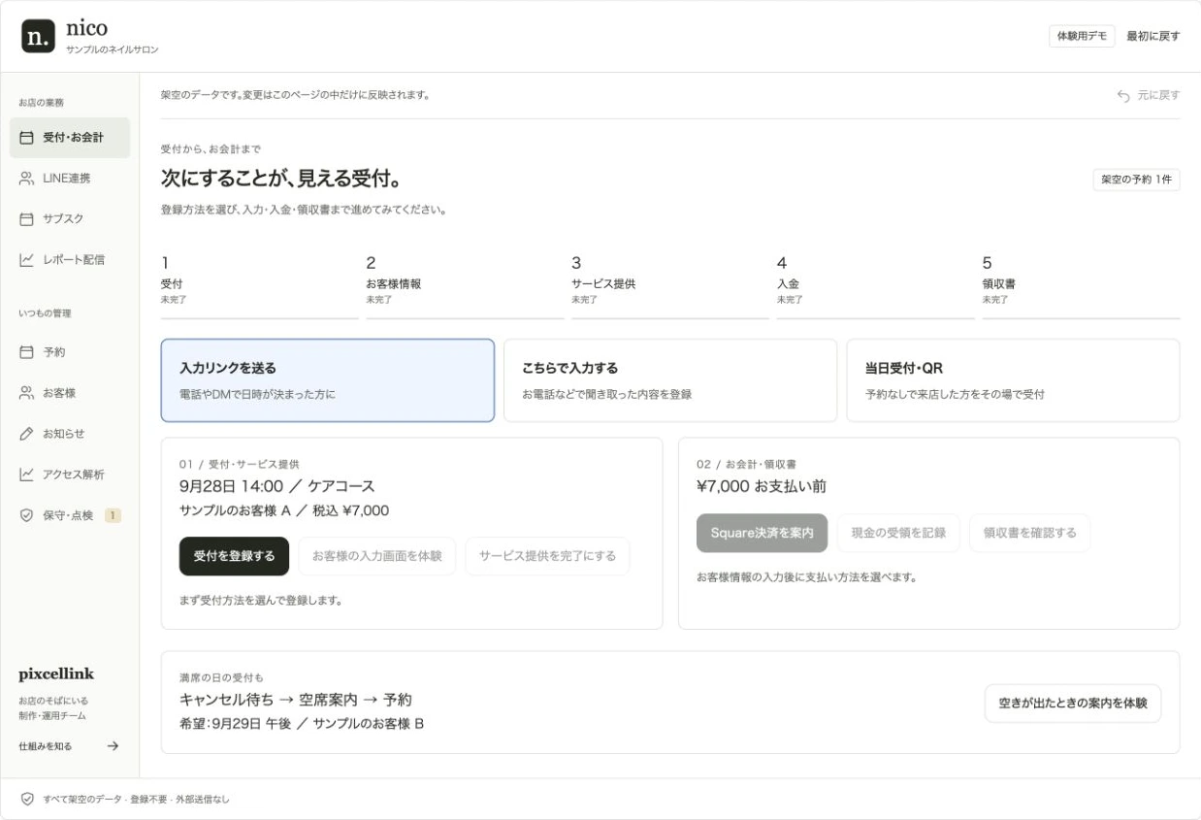Click 希望:9月29日 午後 text
Screen dimensions: 1201x820
[237, 724]
